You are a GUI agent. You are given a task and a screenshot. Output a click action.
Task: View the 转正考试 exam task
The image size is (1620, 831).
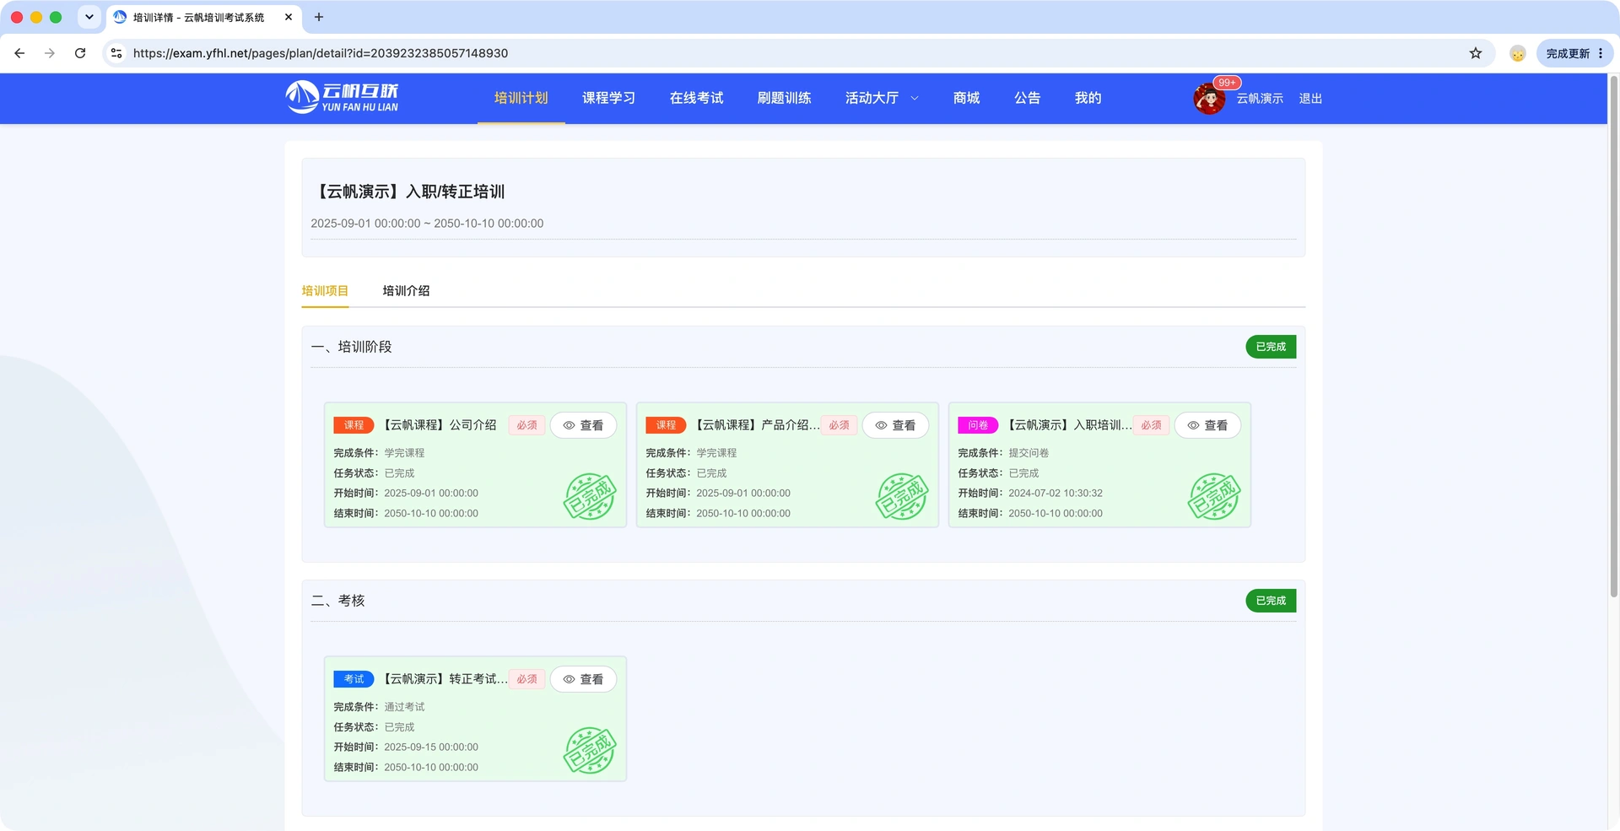(x=583, y=679)
